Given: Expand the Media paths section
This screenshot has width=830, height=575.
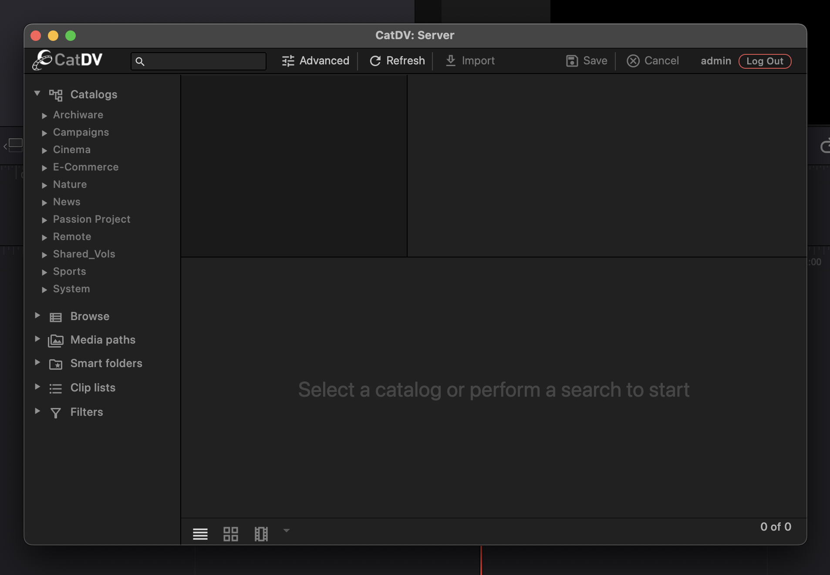Looking at the screenshot, I should coord(37,339).
